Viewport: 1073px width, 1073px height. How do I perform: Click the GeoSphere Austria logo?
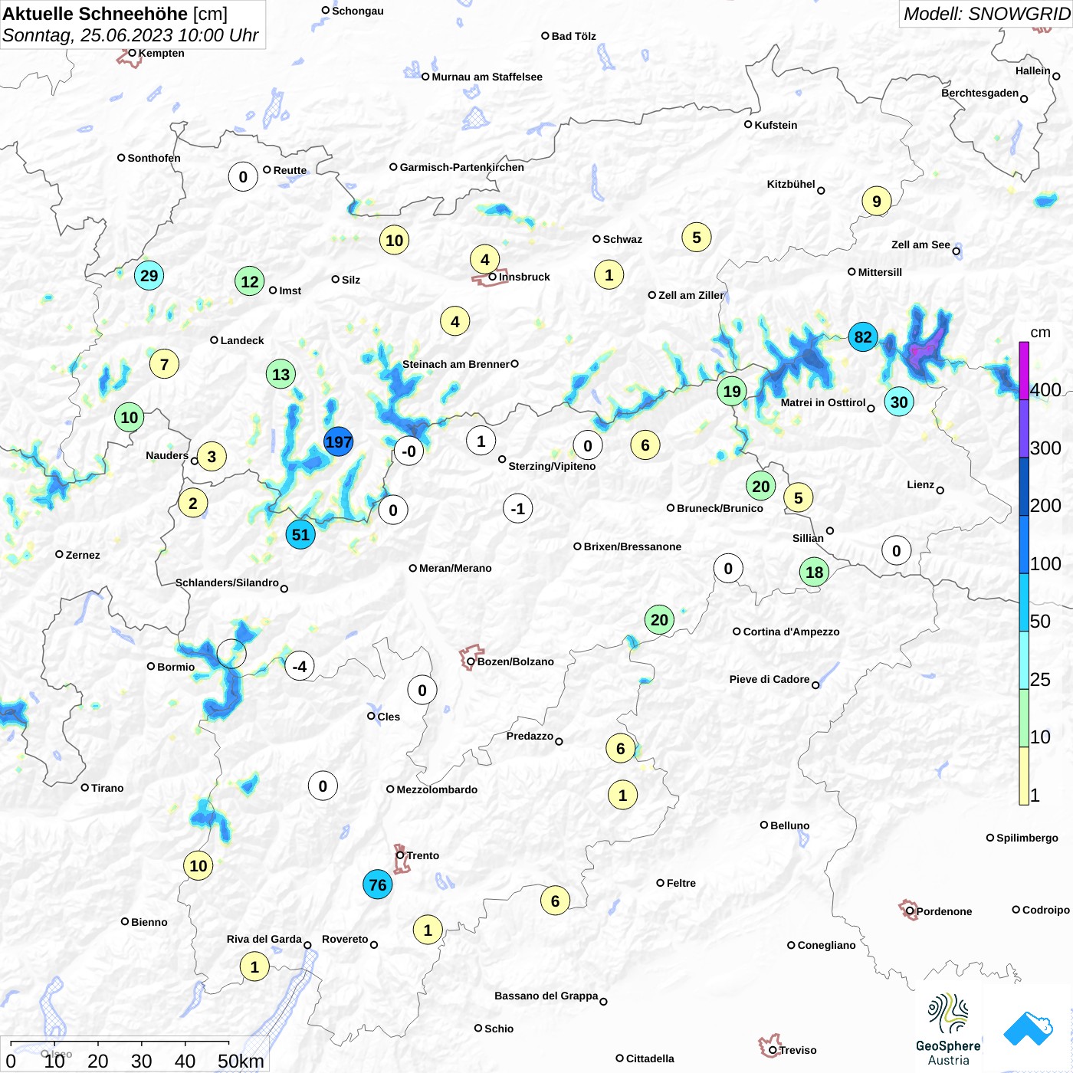(x=948, y=1029)
